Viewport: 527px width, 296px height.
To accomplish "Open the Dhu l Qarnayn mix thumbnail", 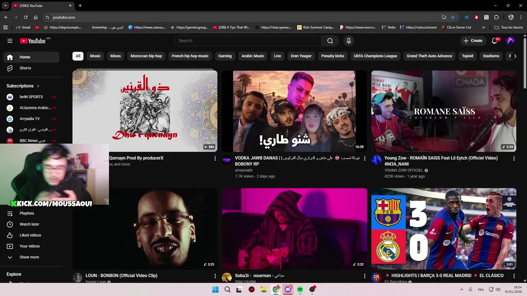I will click(145, 111).
